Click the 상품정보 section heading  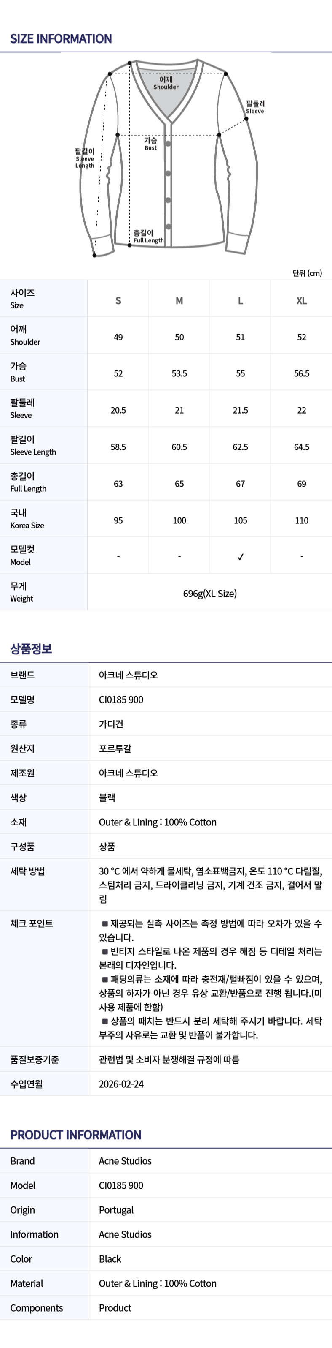pos(31,648)
